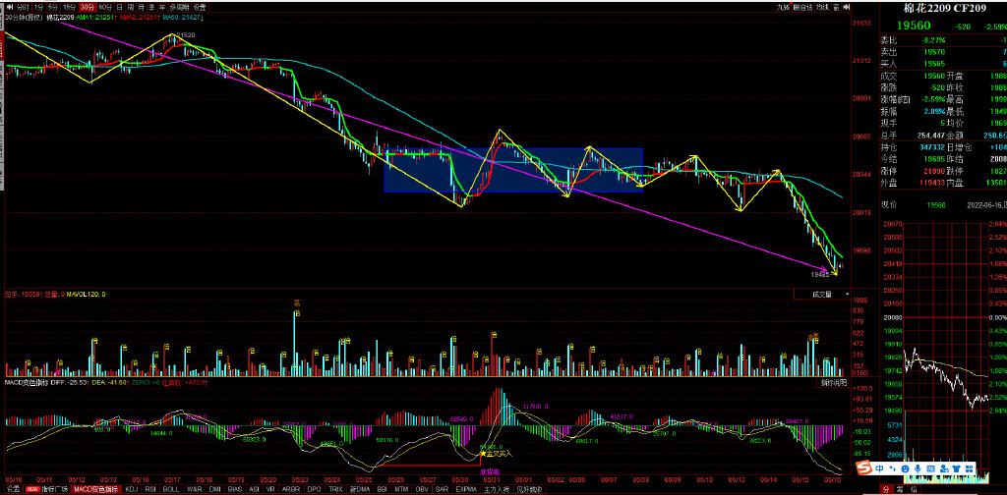The image size is (1007, 495).
Task: Select the MTM indicator tab
Action: click(x=401, y=489)
